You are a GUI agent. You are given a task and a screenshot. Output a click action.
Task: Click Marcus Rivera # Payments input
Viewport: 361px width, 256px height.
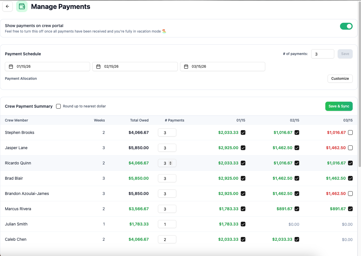pyautogui.click(x=167, y=209)
